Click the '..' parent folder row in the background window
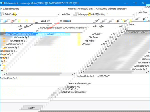150x112 pixels. coord(127,29)
